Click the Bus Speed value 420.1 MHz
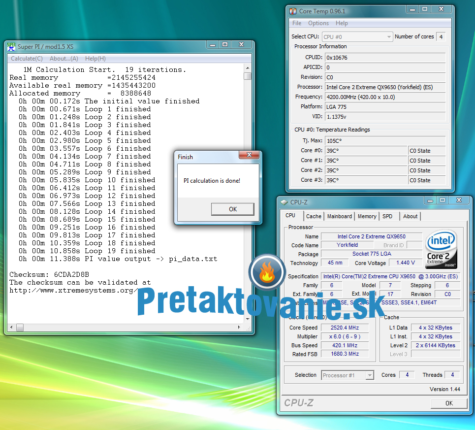 click(x=345, y=345)
